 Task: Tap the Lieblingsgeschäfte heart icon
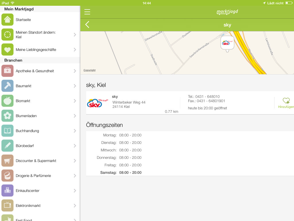pos(7,49)
